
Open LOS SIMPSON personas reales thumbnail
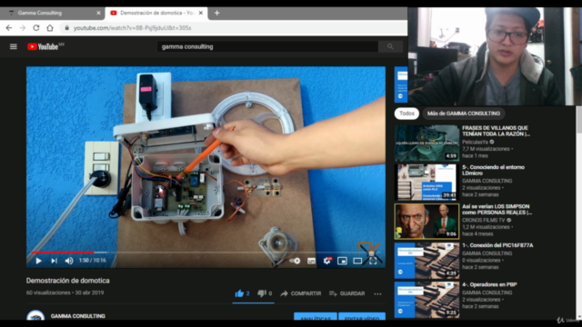[426, 222]
